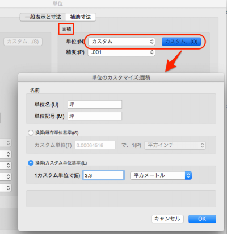Switch to 補助寸法 tab
Image resolution: width=227 pixels, height=234 pixels.
coord(81,17)
